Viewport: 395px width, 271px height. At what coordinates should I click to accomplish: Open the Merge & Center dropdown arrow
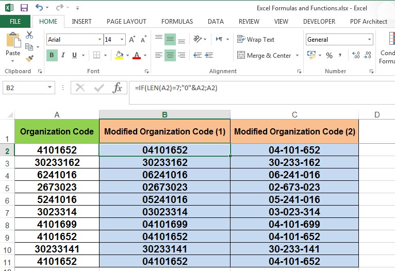pos(296,56)
